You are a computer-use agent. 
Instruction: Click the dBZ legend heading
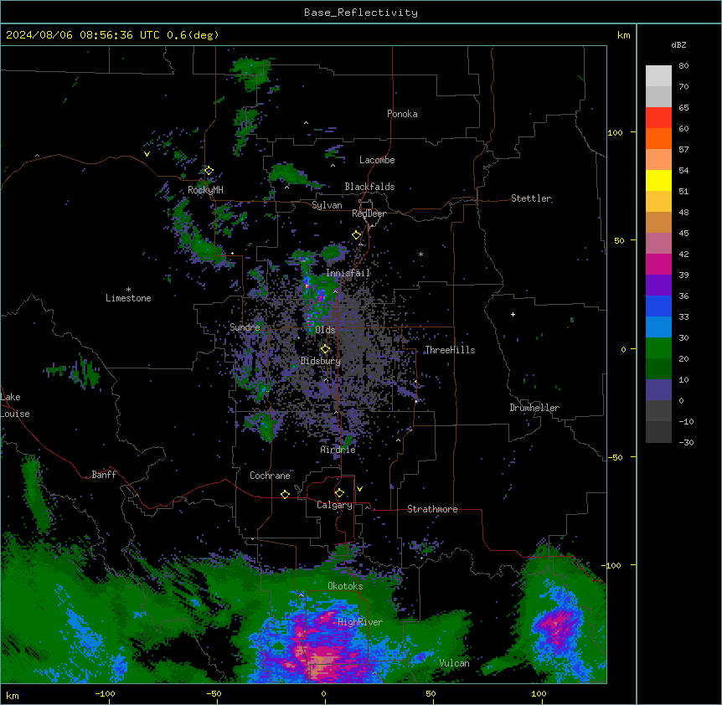pyautogui.click(x=678, y=45)
